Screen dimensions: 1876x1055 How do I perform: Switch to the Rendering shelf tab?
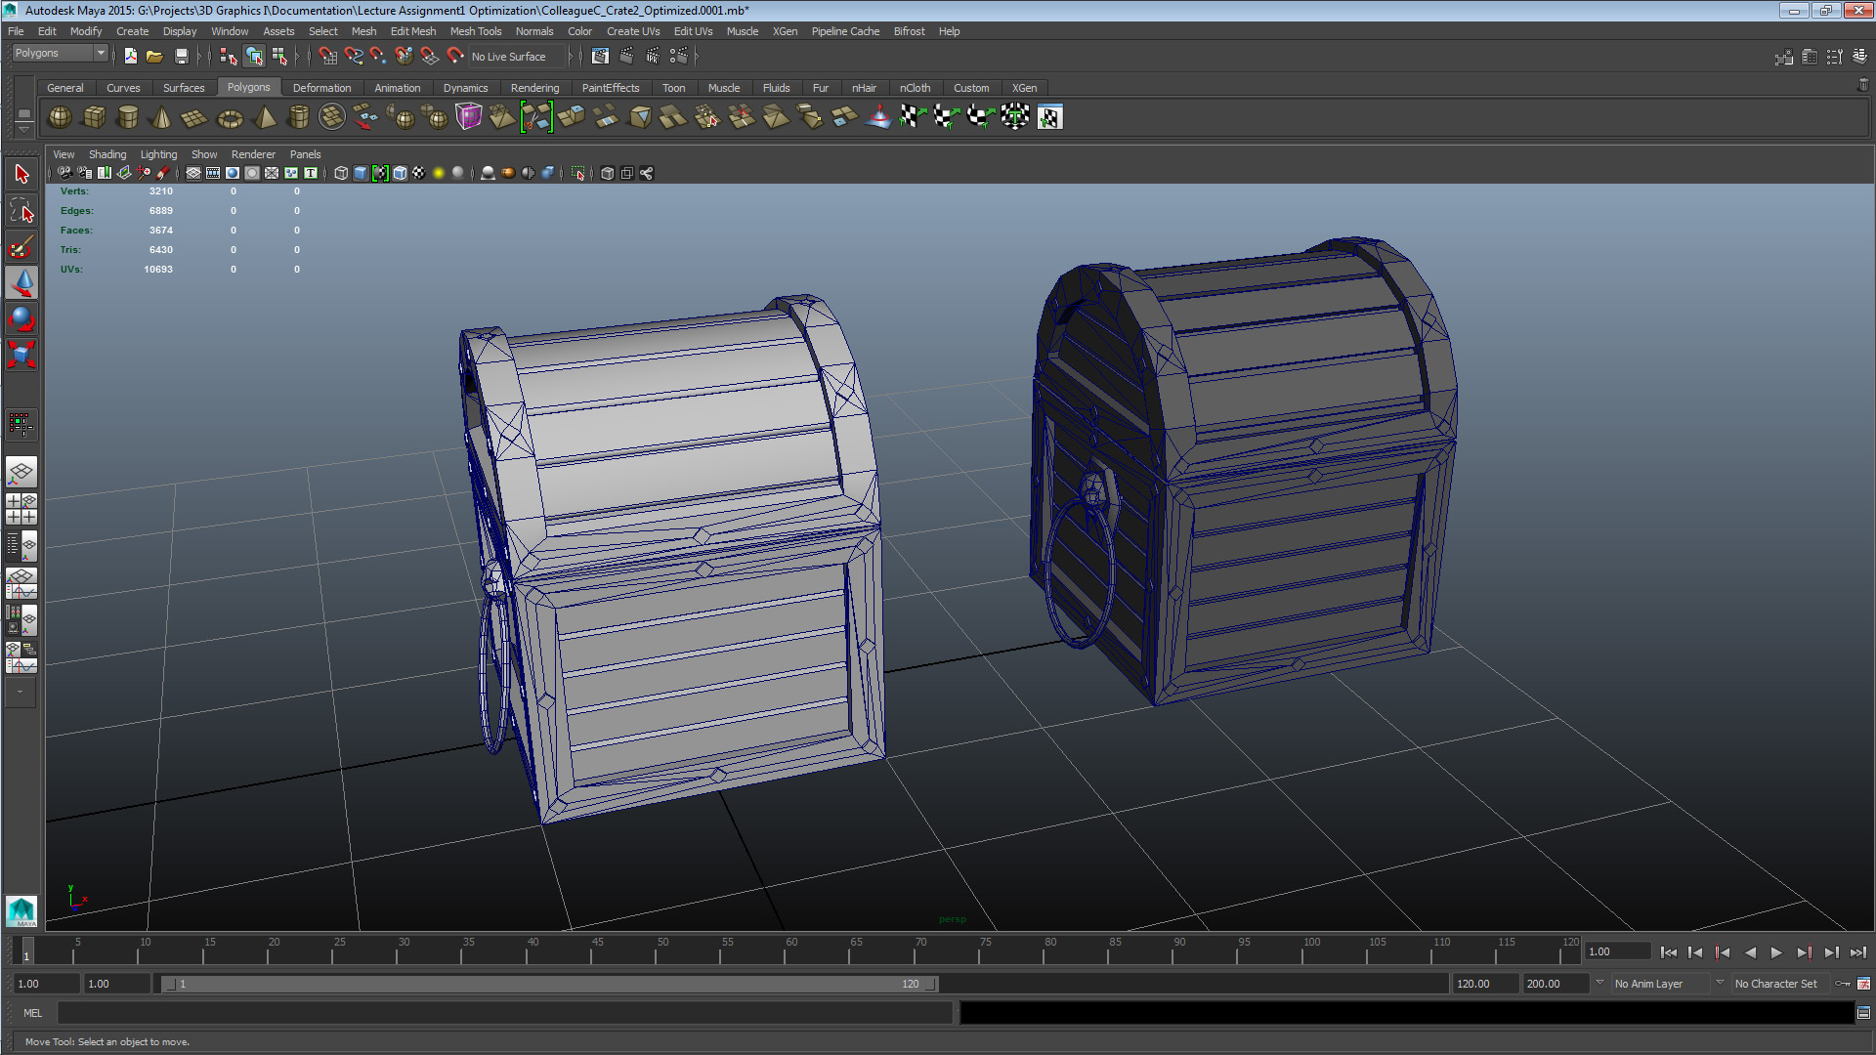534,88
